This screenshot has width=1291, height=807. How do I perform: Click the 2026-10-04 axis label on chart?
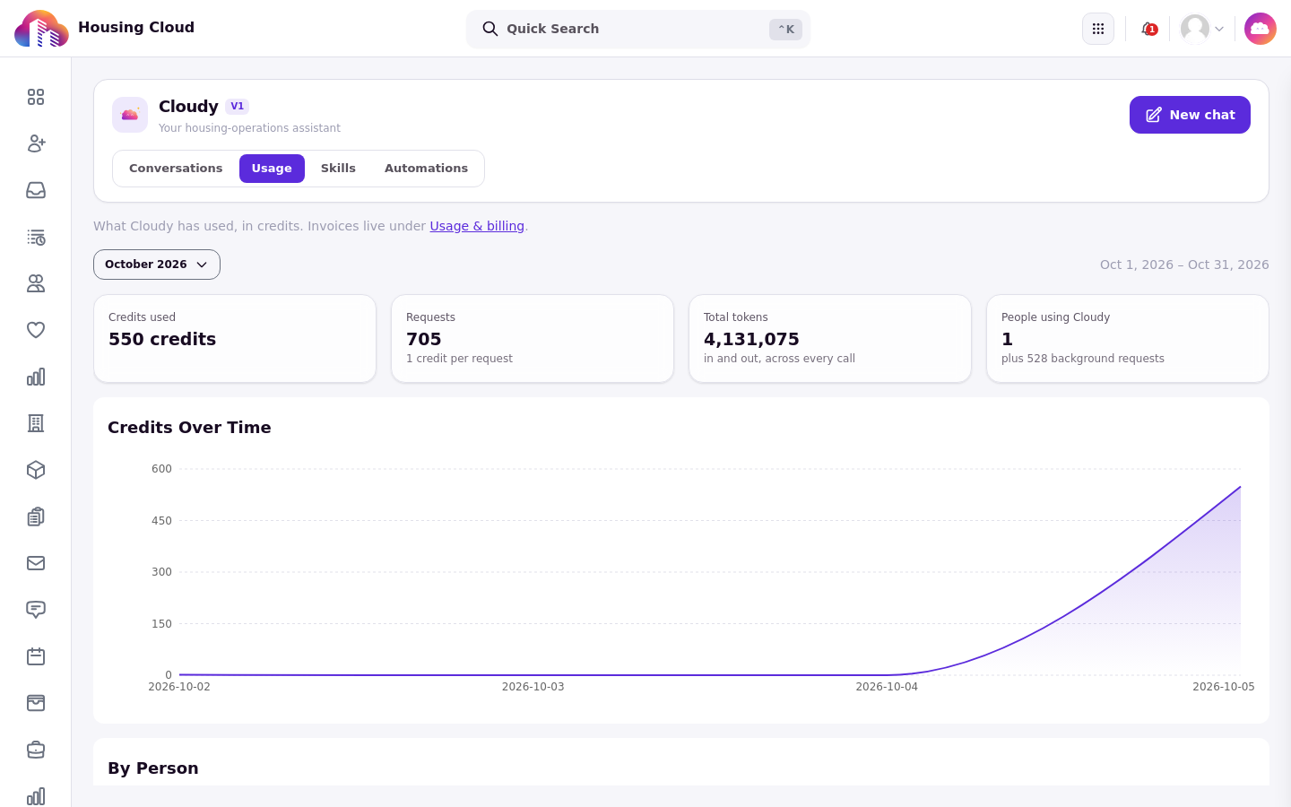(887, 687)
